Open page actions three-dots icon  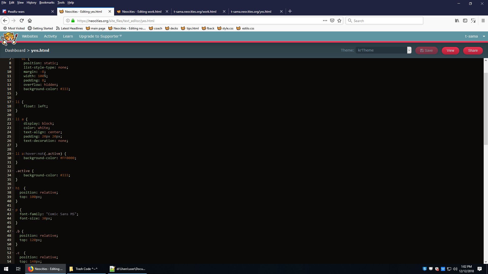pos(325,21)
